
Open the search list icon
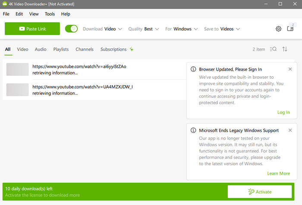click(273, 49)
